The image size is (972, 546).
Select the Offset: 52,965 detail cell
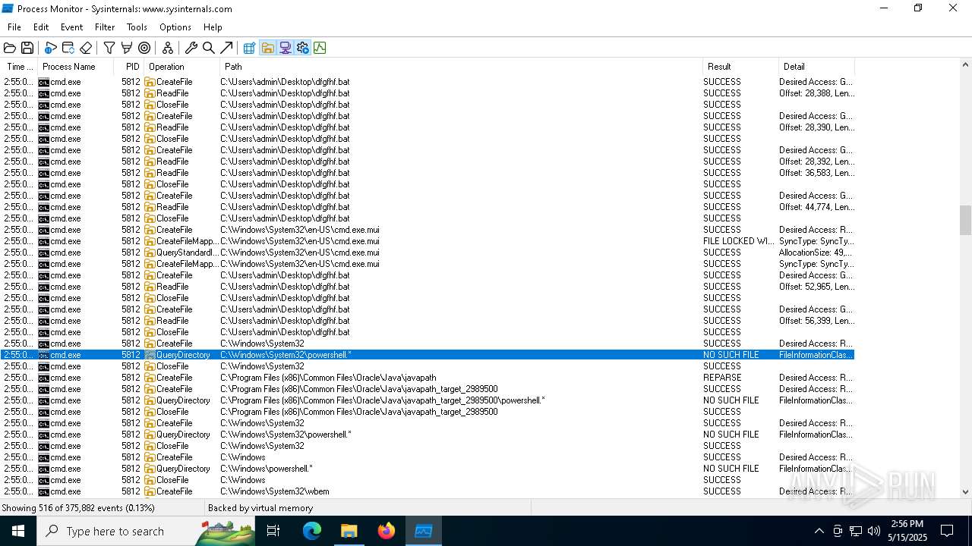(x=816, y=287)
